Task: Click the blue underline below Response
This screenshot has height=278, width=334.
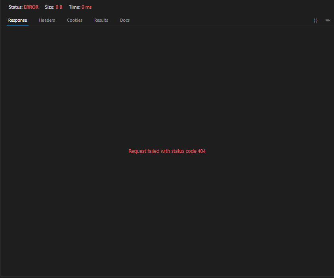Action: click(17, 25)
